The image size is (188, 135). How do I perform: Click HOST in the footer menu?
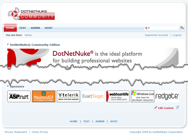coord(114,122)
